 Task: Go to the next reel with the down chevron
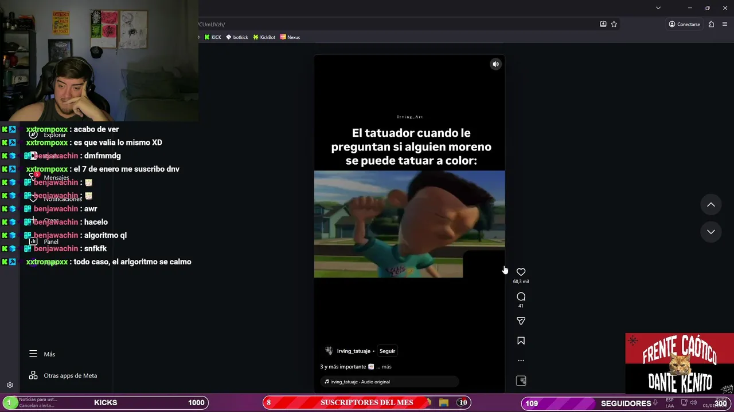coord(710,232)
